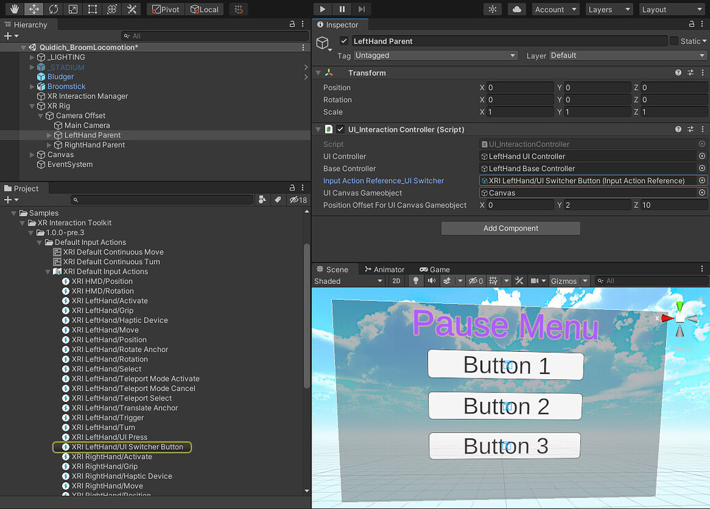Click the Add Component button
Screen dimensions: 710x509
coord(510,228)
